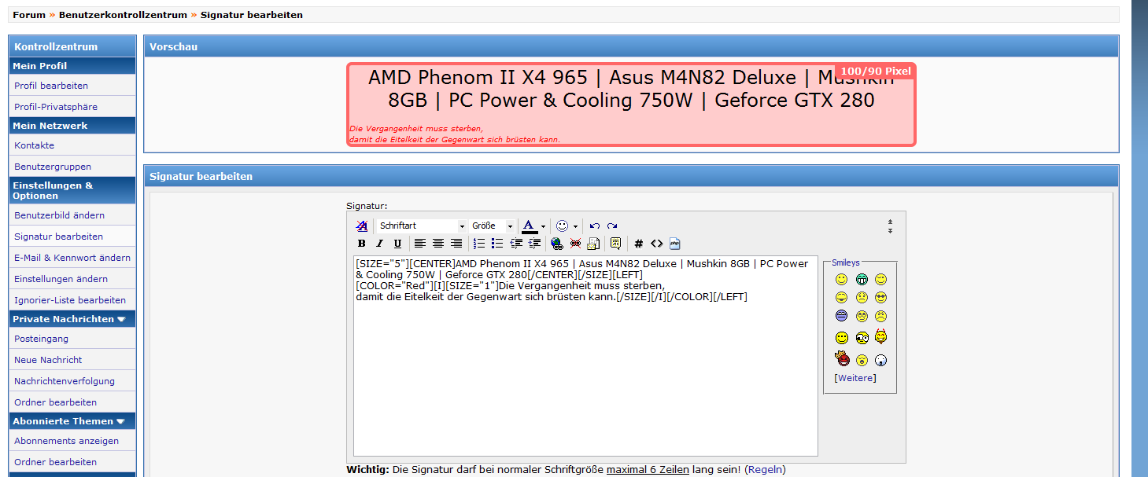Remove link with red unlink icon
The height and width of the screenshot is (477, 1148).
575,244
